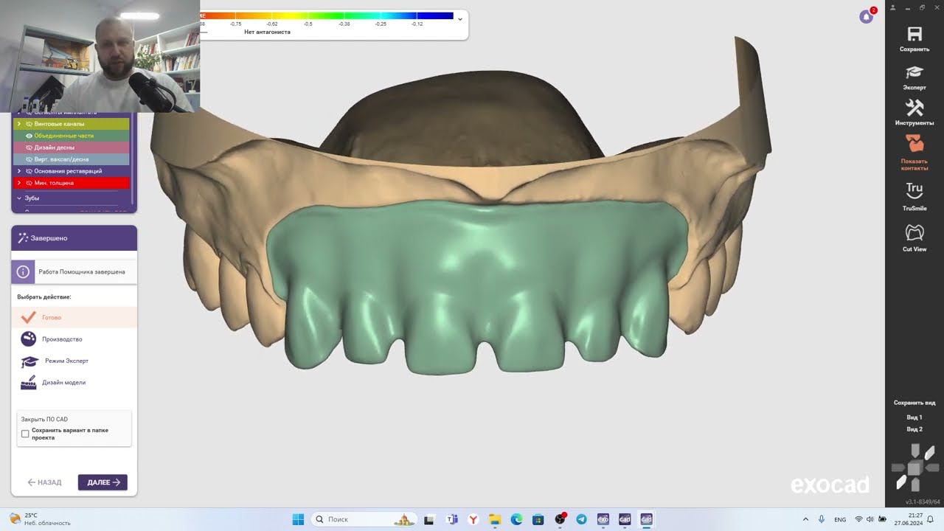944x531 pixels.
Task: Click the ДАЛЕЕ button
Action: (103, 482)
